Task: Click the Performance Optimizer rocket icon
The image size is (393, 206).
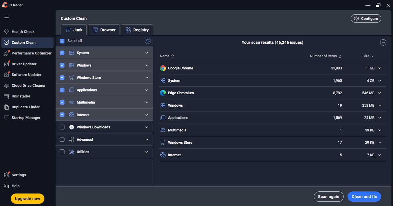Action: [x=7, y=53]
